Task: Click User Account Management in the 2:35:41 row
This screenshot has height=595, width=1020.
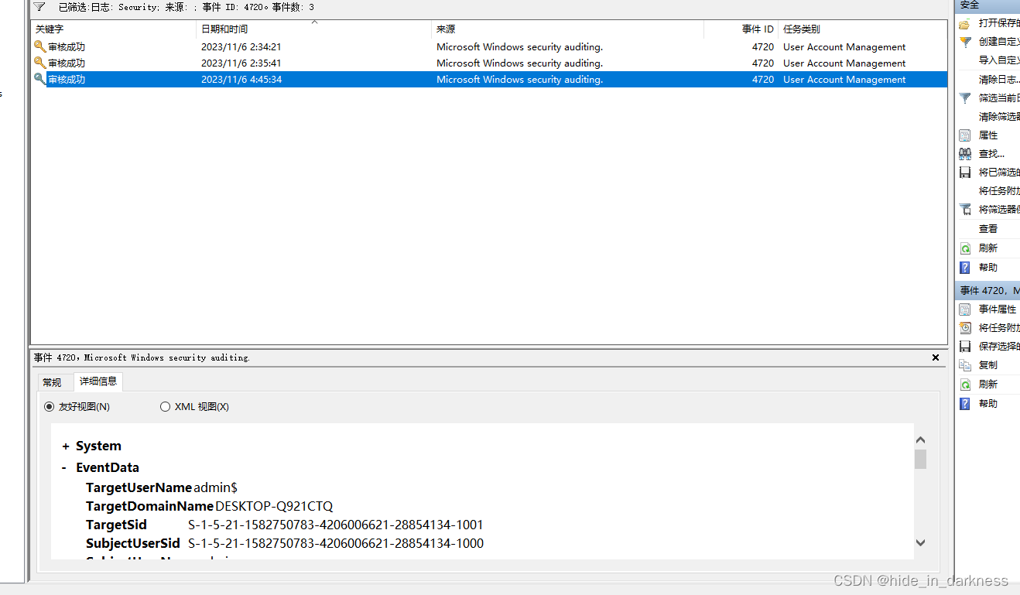Action: [x=844, y=63]
